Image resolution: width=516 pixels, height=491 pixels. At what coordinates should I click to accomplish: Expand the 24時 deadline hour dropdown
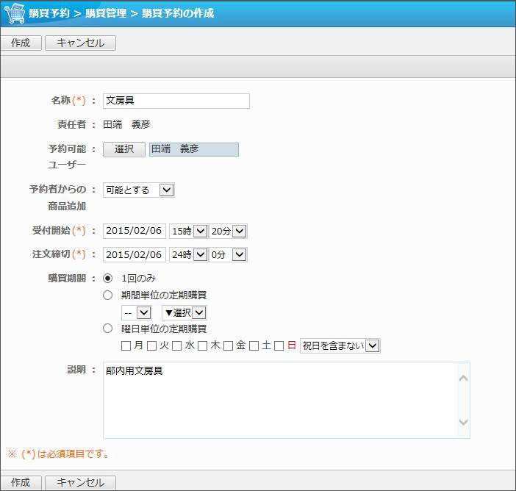(x=189, y=255)
